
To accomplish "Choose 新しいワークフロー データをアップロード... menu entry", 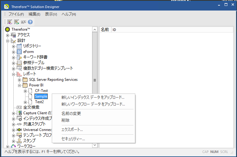I will pyautogui.click(x=93, y=104).
